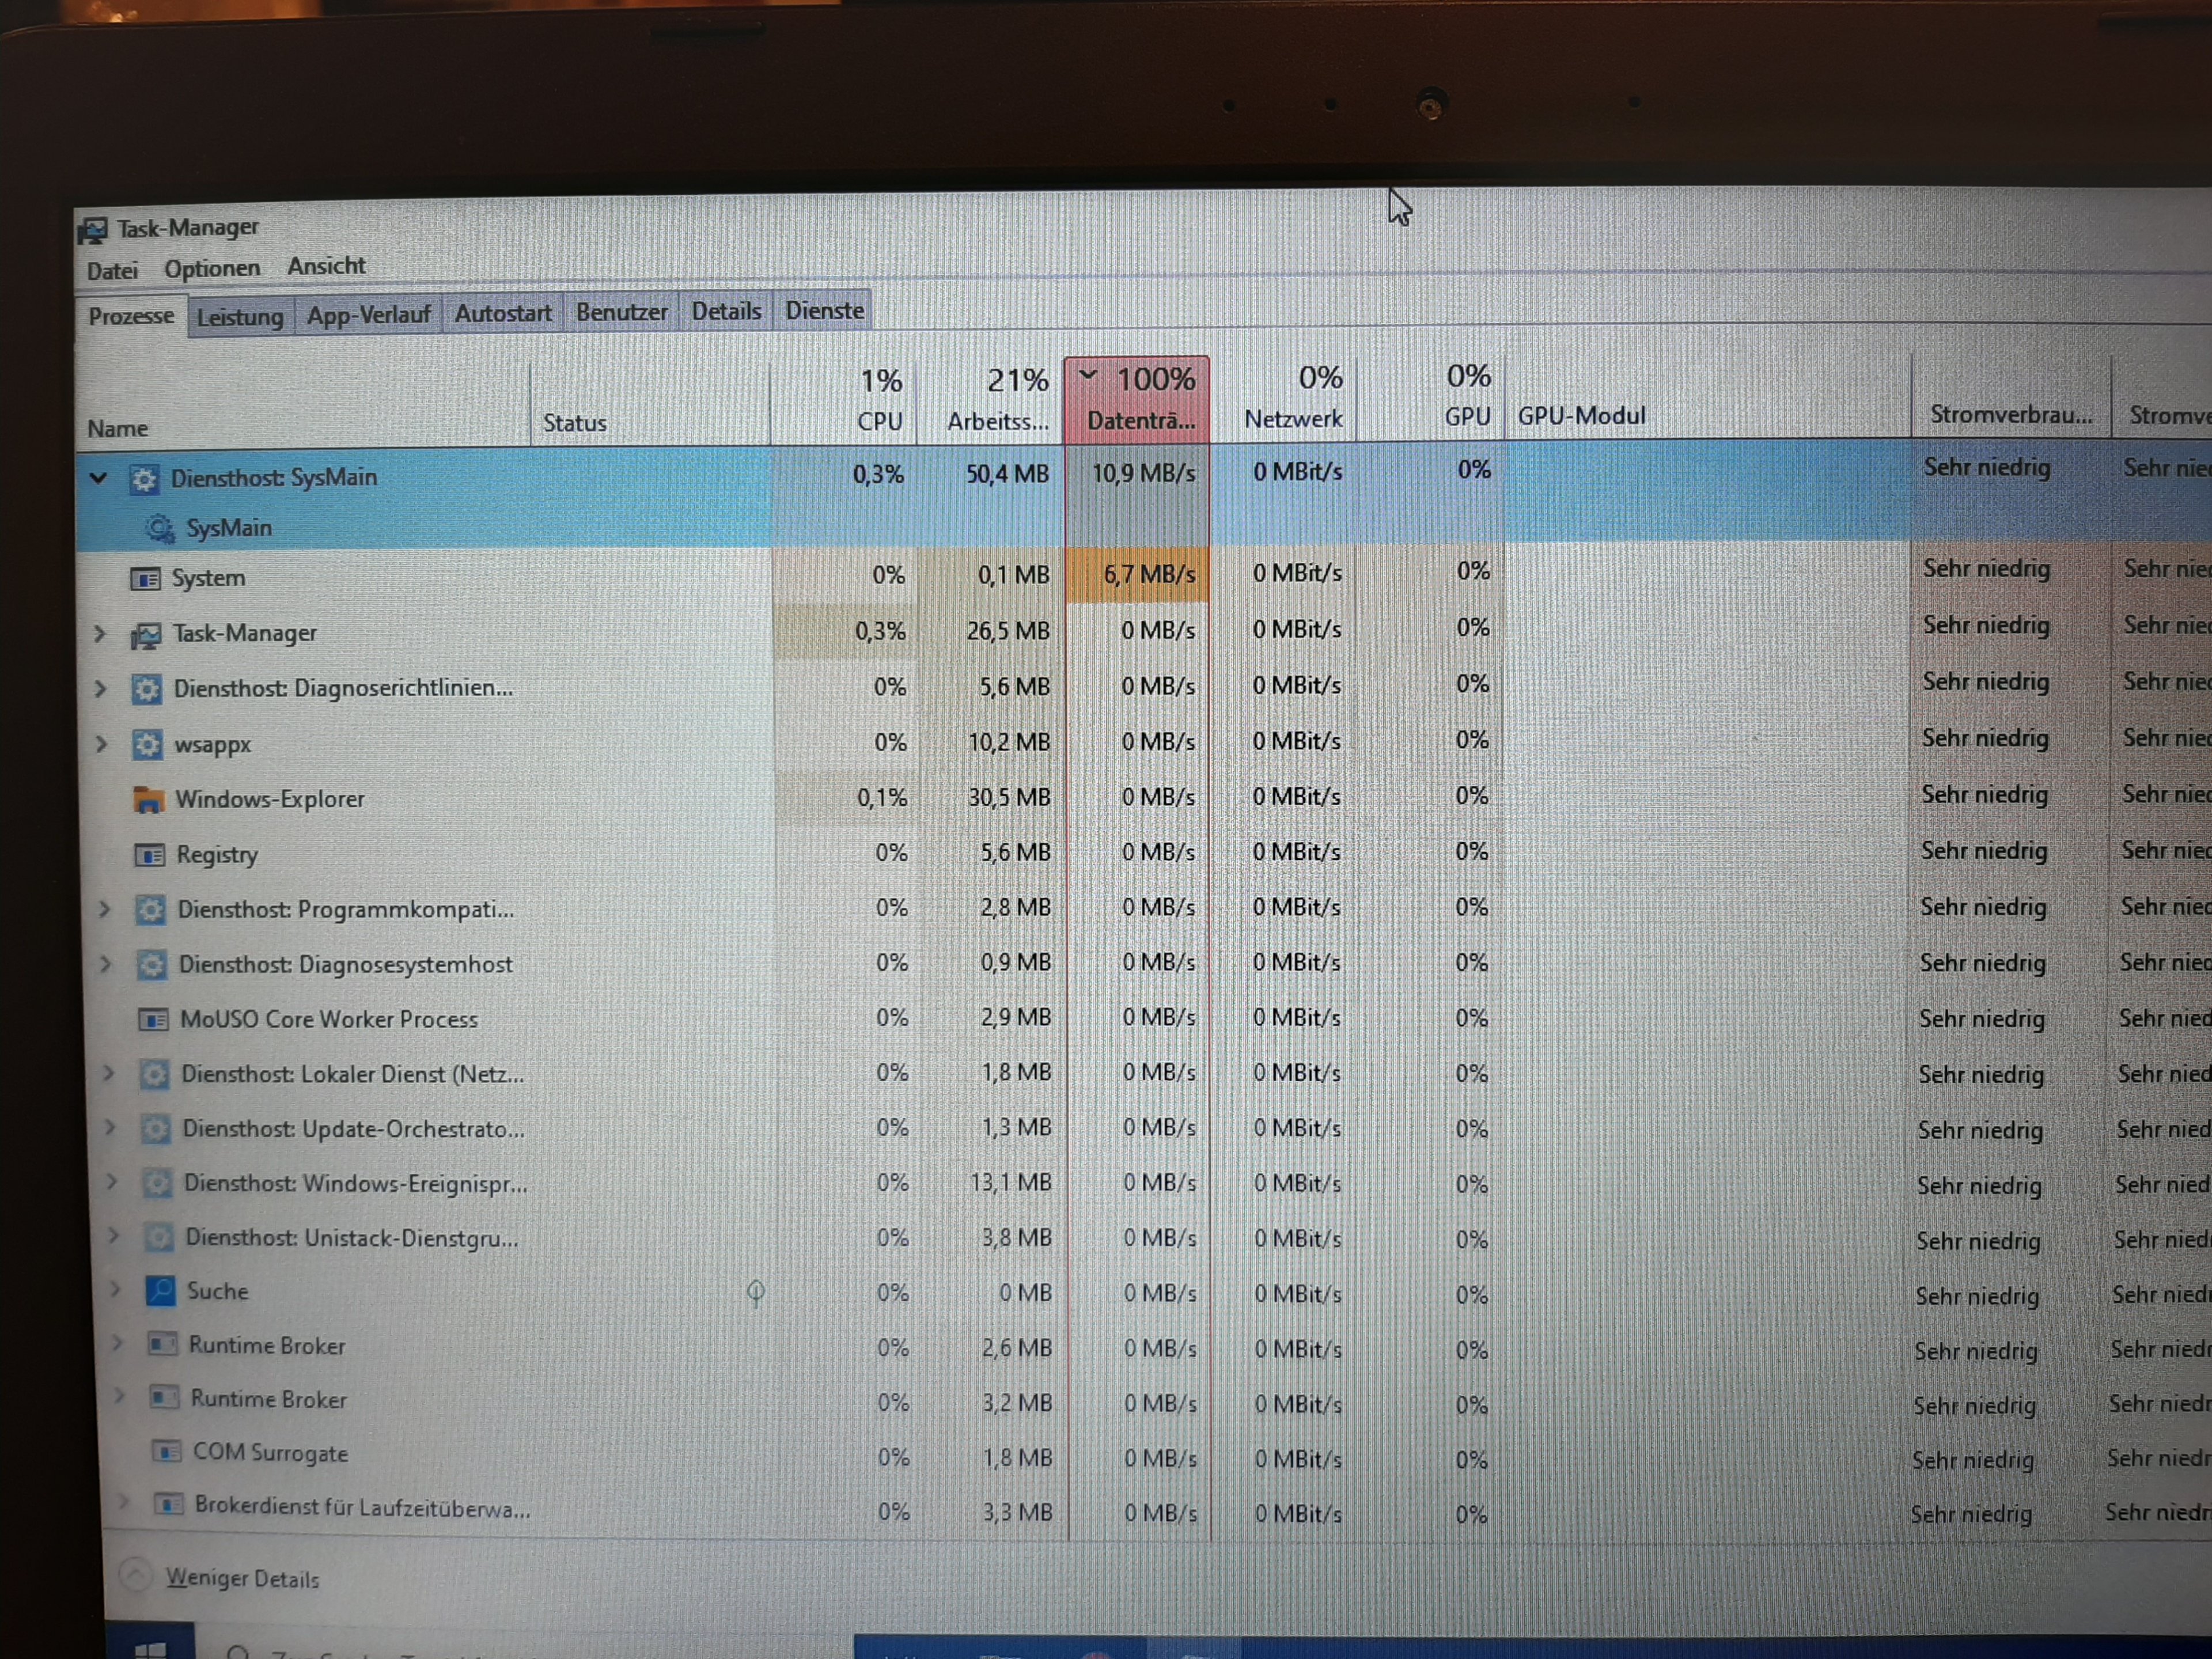Collapse the Diensthost: SysMain group

coord(98,478)
